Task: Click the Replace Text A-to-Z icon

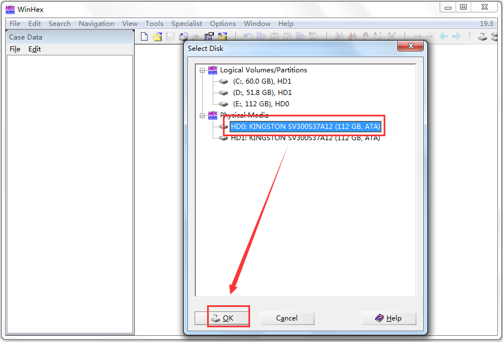Action: point(378,37)
